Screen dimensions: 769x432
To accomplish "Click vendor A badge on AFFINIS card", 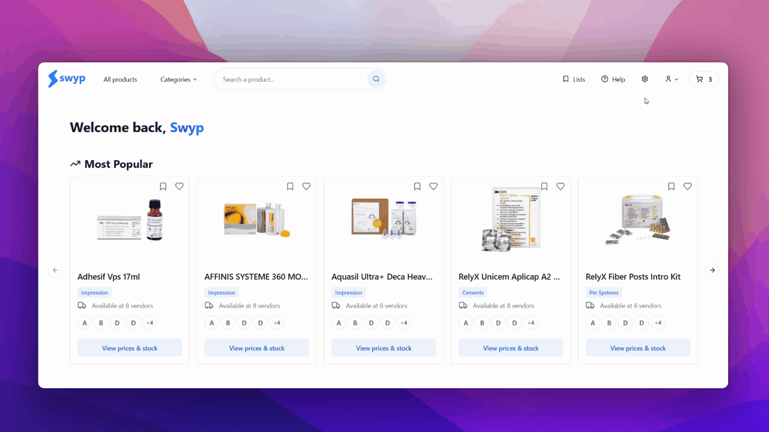I will 211,323.
